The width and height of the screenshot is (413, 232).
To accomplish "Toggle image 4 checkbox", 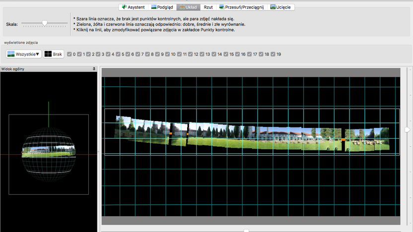I will [108, 54].
